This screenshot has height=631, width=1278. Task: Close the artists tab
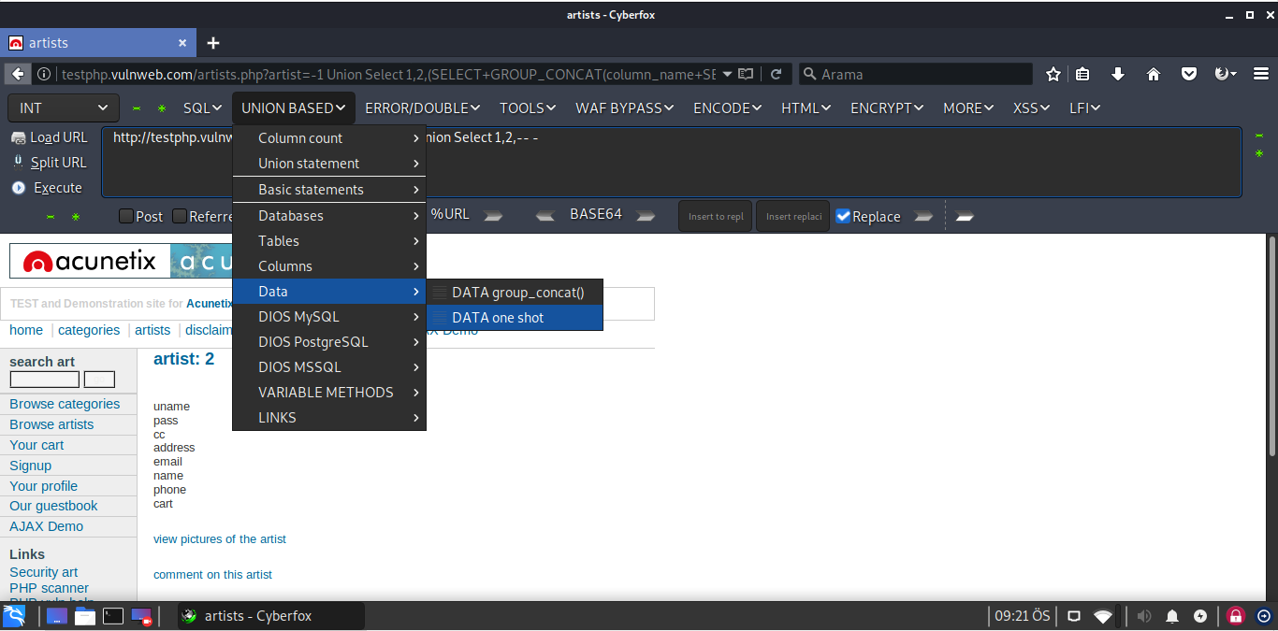click(183, 43)
